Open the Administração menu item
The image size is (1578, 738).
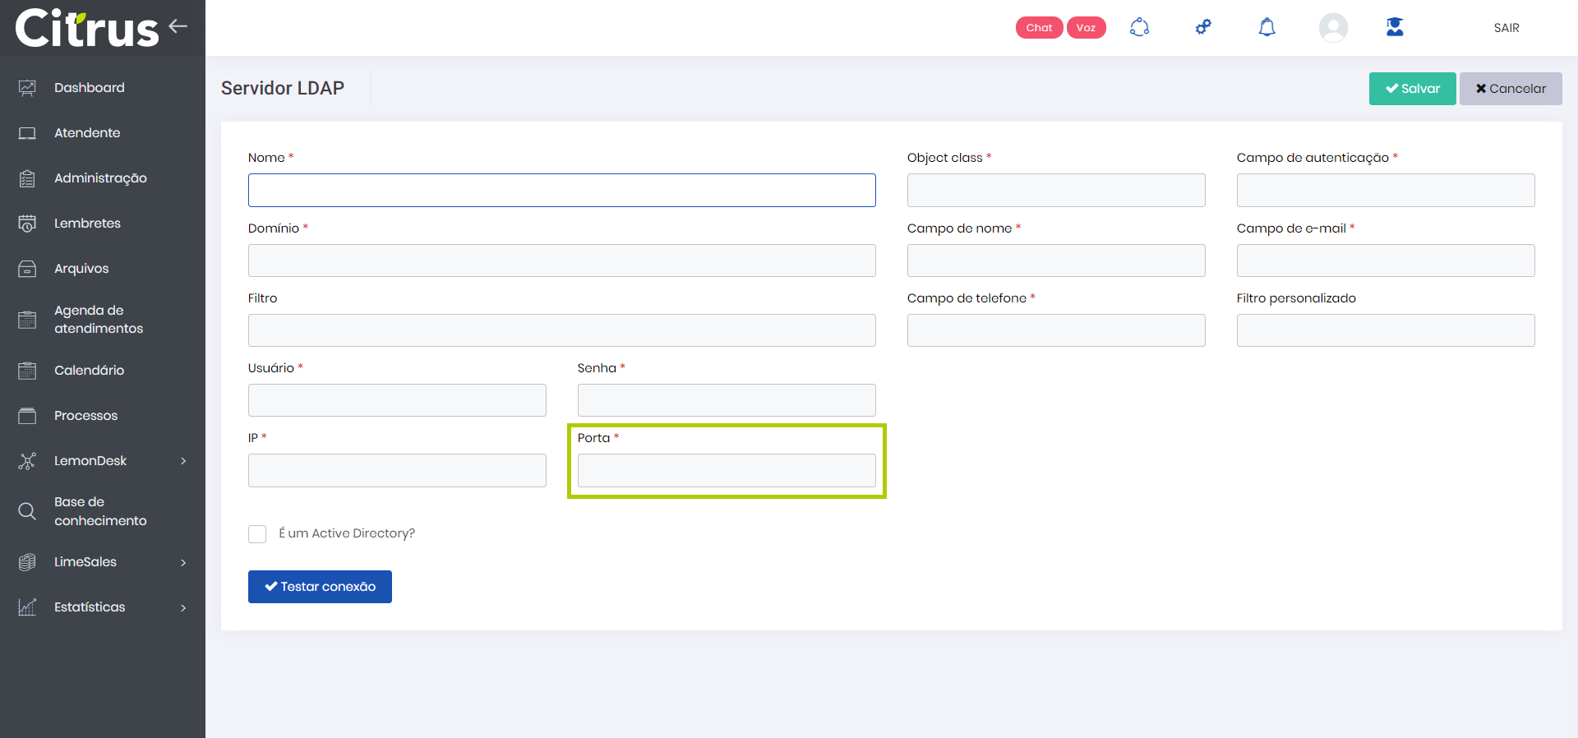(x=100, y=178)
